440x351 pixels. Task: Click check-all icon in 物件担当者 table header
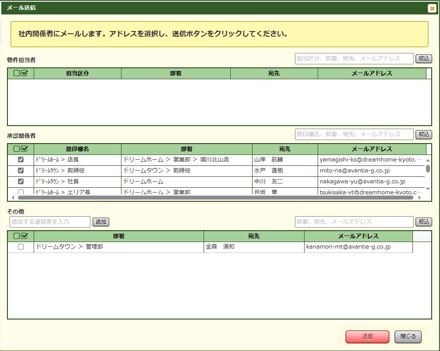(24, 74)
